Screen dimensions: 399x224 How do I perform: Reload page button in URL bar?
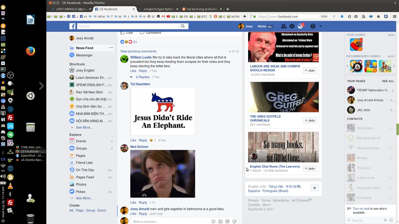[x=334, y=16]
